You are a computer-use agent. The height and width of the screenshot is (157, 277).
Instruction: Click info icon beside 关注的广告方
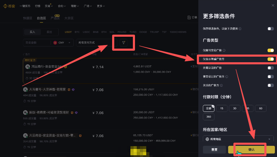[x=221, y=85]
